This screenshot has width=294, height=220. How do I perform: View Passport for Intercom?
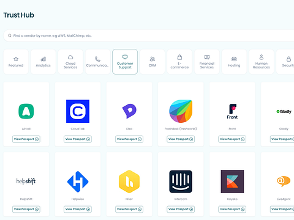(x=181, y=209)
